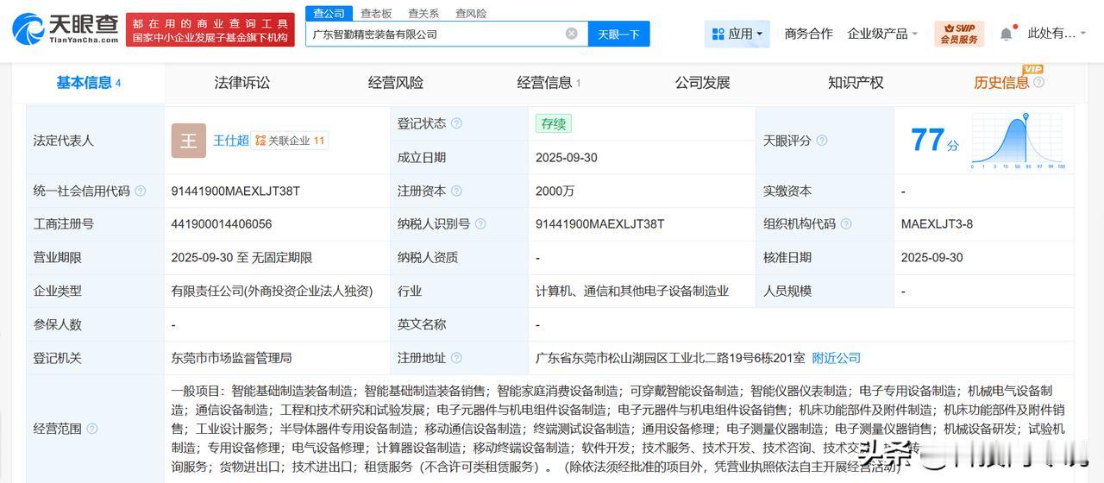Click the 77分 TianYan score
Viewport: 1104px width, 483px height.
click(934, 140)
